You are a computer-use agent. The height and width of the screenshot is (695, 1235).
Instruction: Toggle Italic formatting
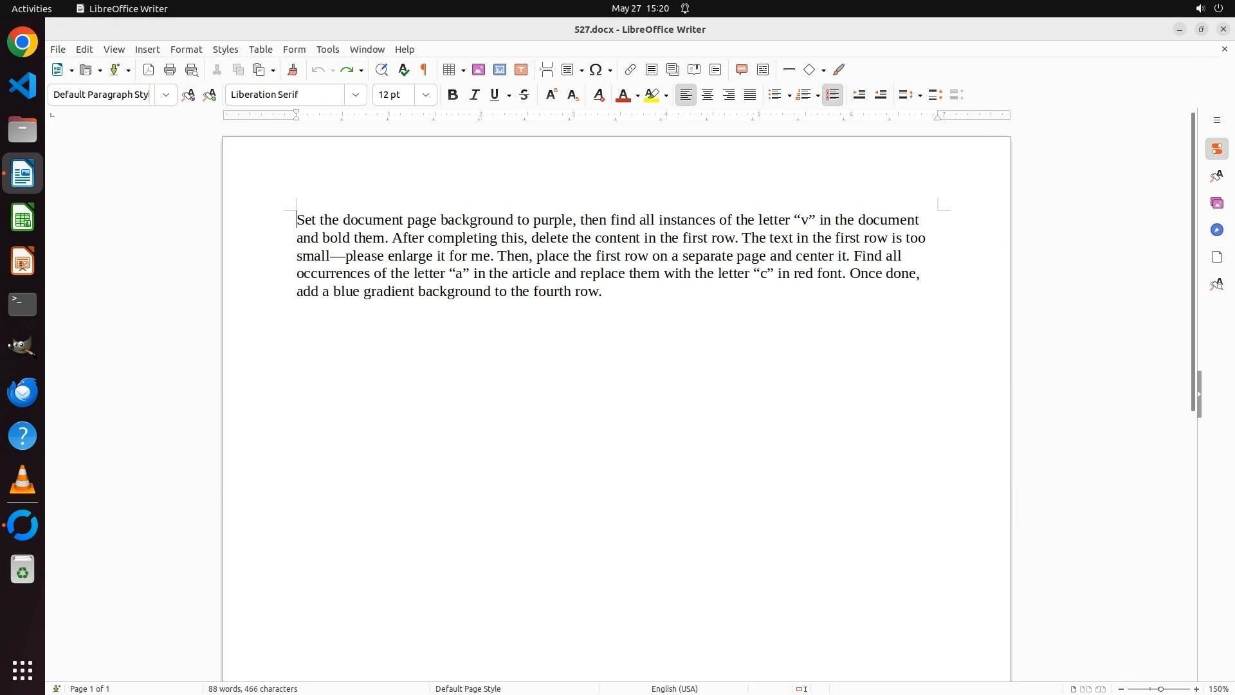tap(474, 95)
